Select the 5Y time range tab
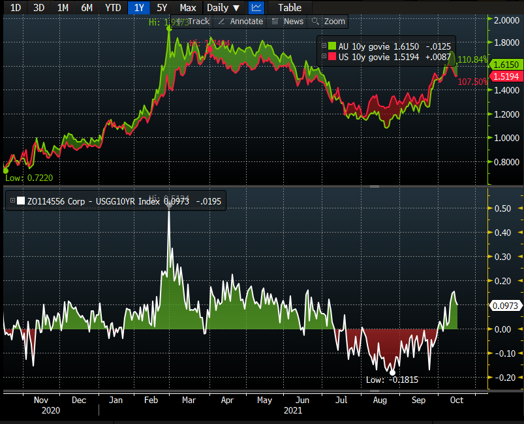Image resolution: width=524 pixels, height=424 pixels. point(161,8)
